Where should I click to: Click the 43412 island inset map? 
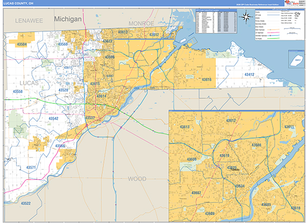[x=294, y=60]
